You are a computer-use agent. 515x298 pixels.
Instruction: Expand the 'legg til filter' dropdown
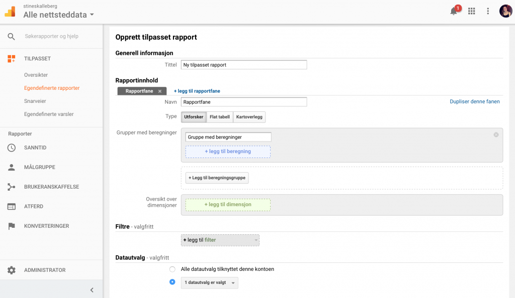click(220, 240)
